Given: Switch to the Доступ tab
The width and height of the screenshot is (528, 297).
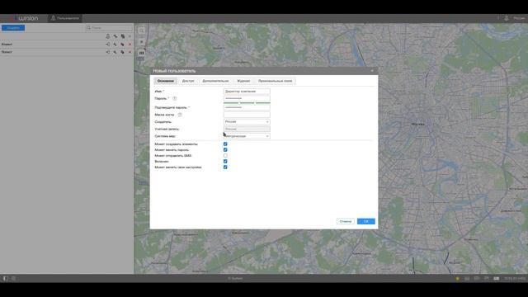Looking at the screenshot, I should (x=188, y=81).
